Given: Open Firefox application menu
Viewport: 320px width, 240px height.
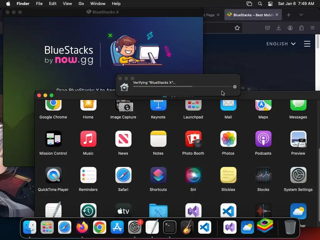Looking at the screenshot, I should (x=312, y=28).
